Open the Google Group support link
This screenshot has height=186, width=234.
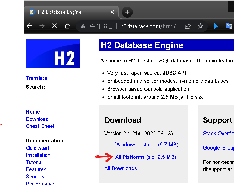click(218, 148)
